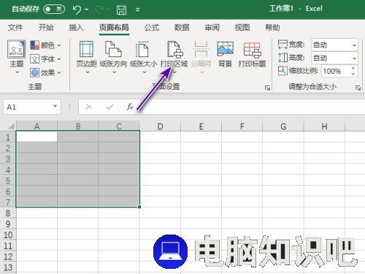Select row 10 header

point(8,235)
